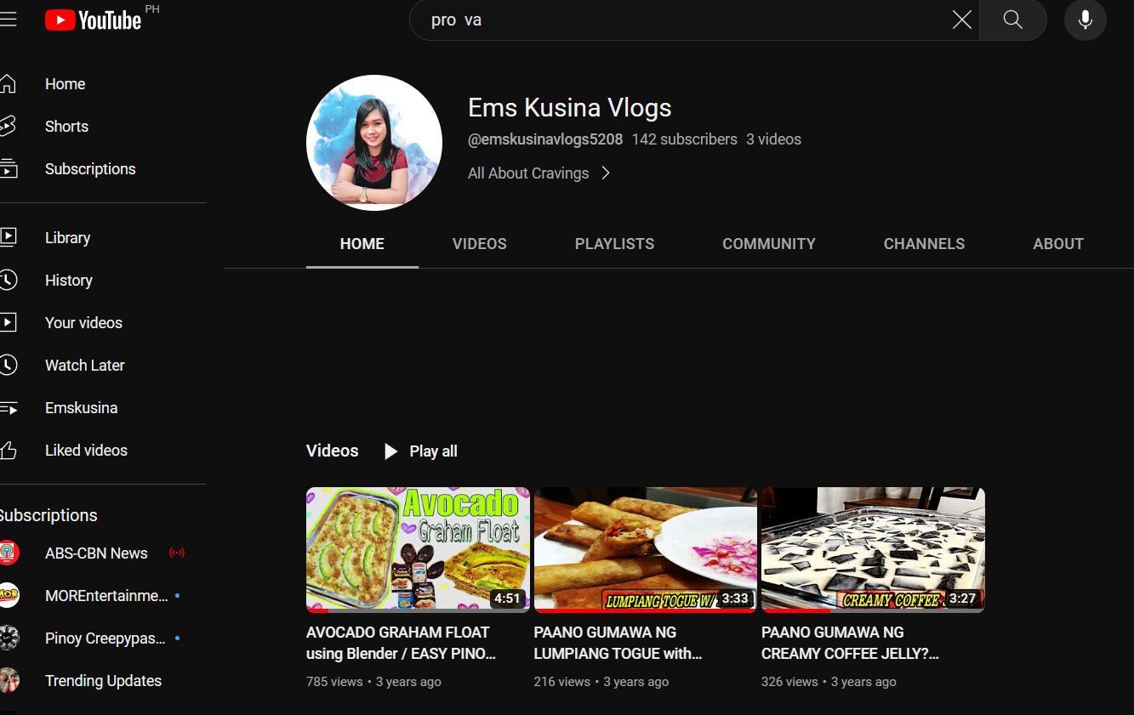Click the AVOCADO GRAHAM FLOAT video title

pyautogui.click(x=402, y=643)
